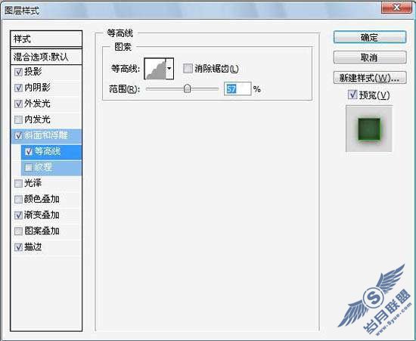416x341 pixels.
Task: Enable the 纹理 texture checkbox
Action: [29, 167]
